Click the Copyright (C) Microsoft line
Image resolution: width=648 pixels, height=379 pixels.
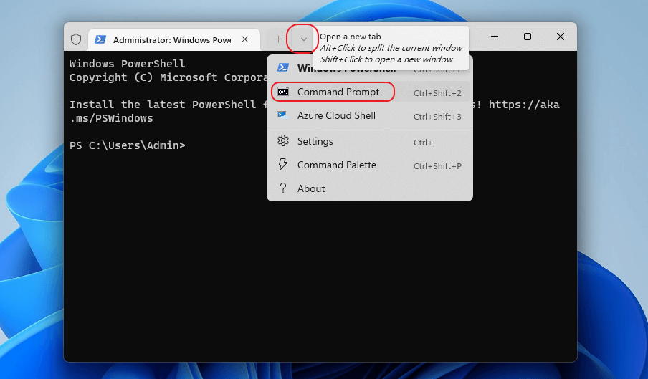click(x=168, y=77)
